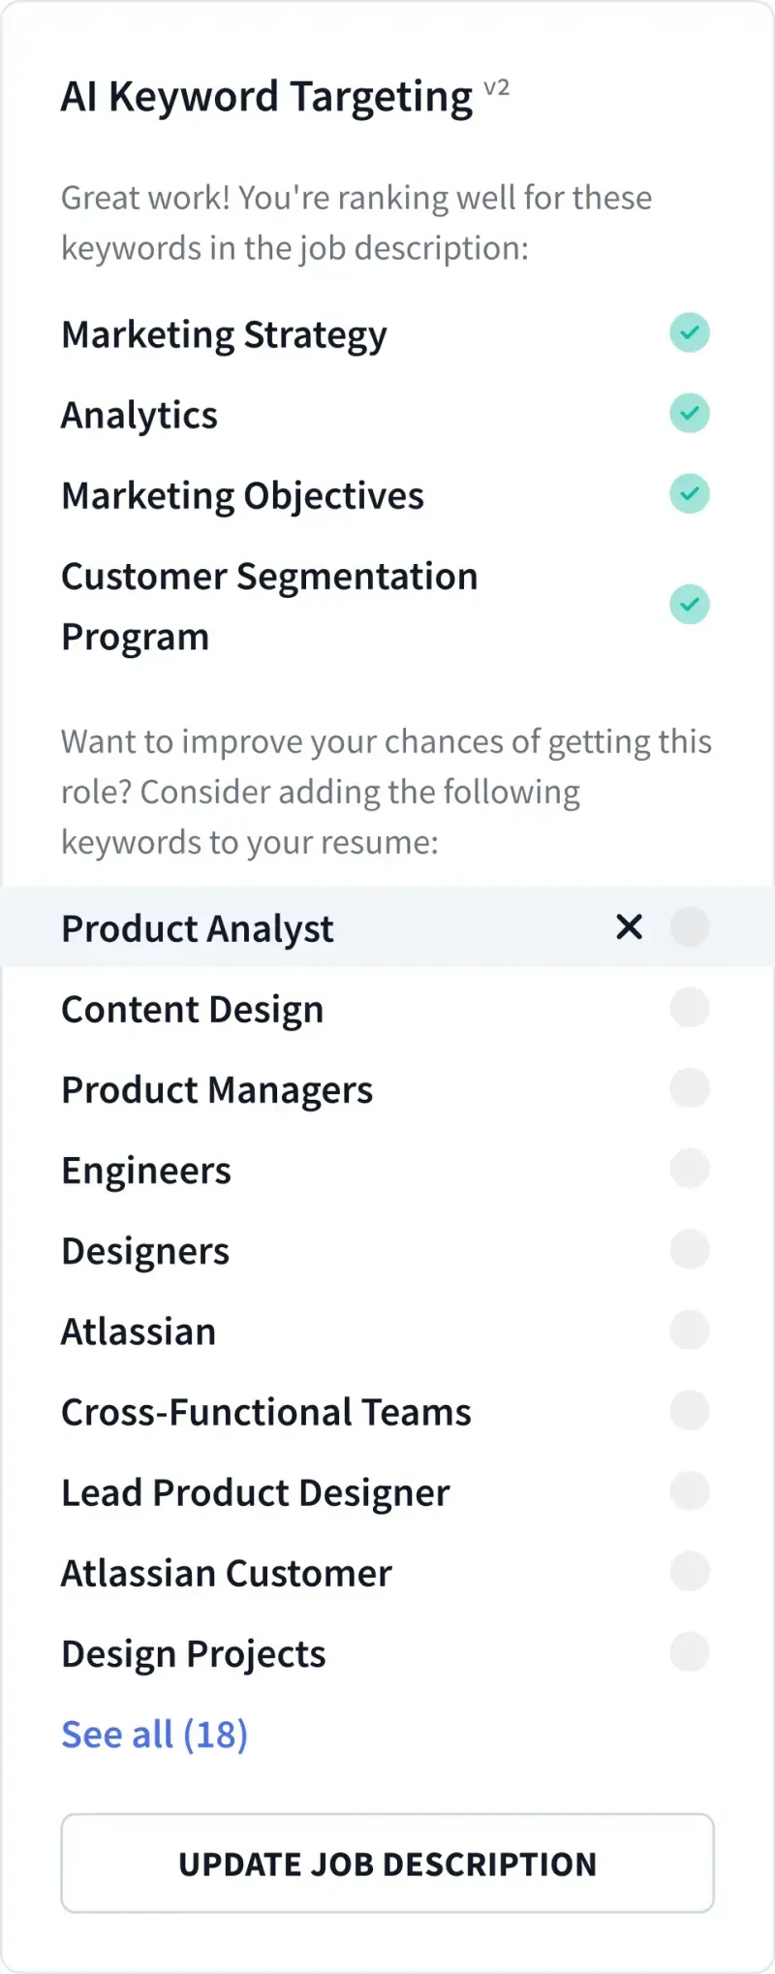The height and width of the screenshot is (1974, 775).
Task: Click the green check beside Marketing Objectives
Action: tap(690, 494)
